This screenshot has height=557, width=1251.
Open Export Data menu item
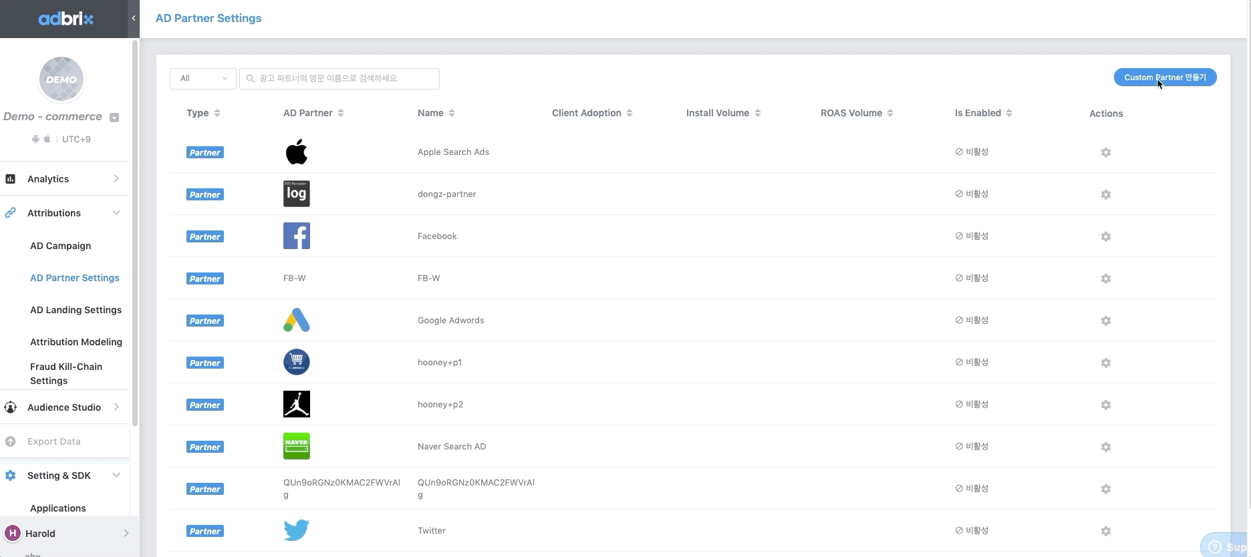[x=53, y=441]
